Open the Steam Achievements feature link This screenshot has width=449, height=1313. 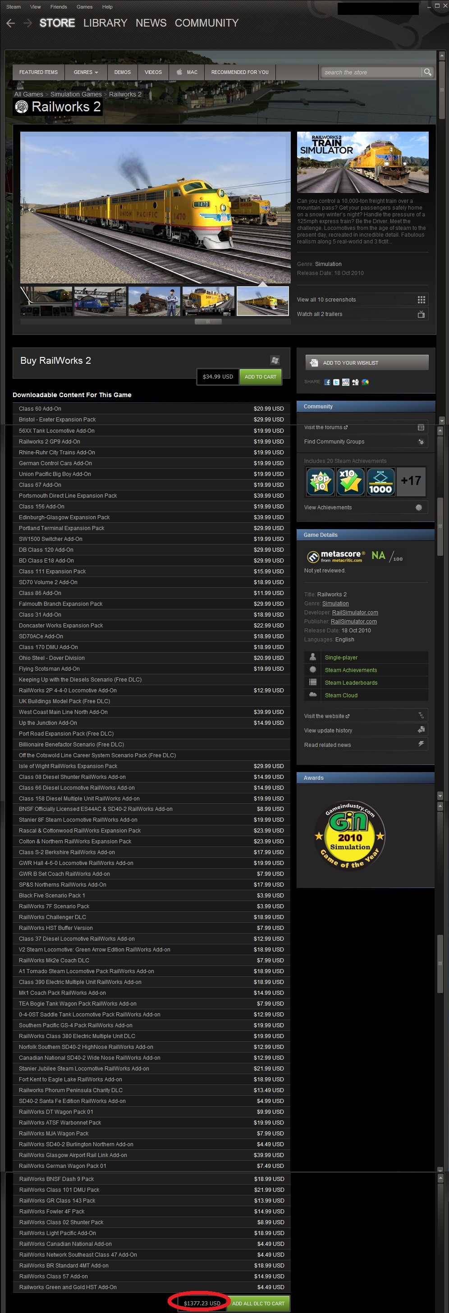[351, 670]
